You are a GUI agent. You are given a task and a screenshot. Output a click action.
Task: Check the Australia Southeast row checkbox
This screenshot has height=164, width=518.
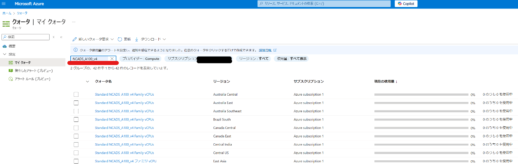tap(76, 111)
